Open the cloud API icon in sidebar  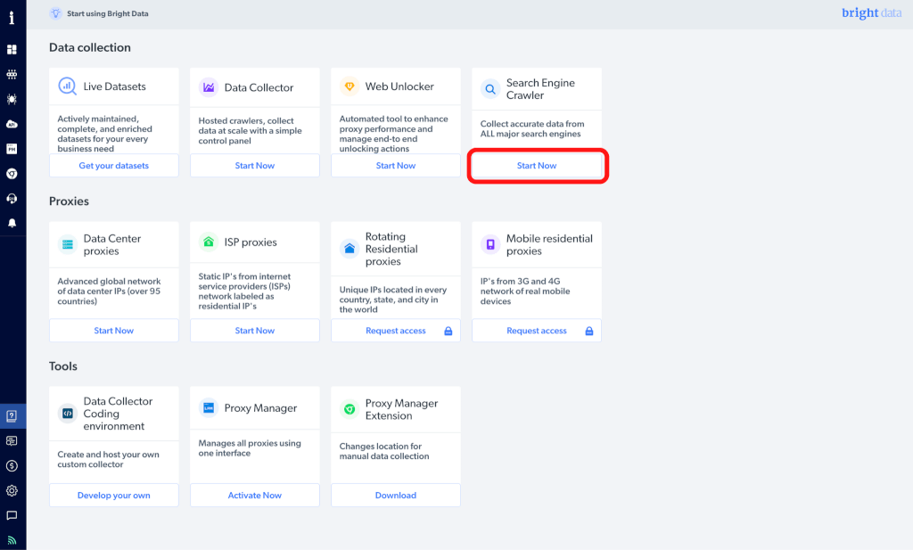pyautogui.click(x=12, y=124)
